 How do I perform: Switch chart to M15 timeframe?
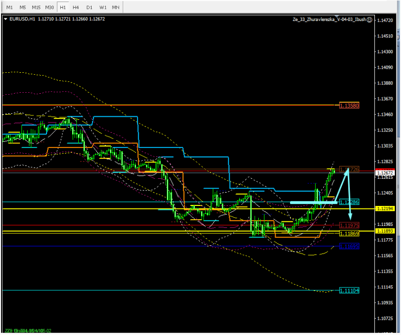coord(36,7)
